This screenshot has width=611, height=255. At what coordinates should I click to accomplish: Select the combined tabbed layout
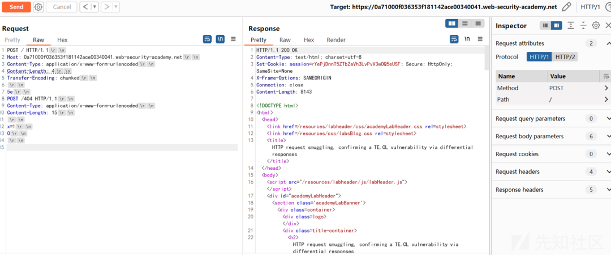(477, 23)
